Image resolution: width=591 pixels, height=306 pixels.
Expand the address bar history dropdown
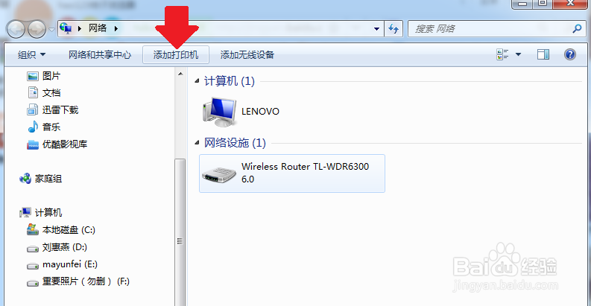coord(376,28)
